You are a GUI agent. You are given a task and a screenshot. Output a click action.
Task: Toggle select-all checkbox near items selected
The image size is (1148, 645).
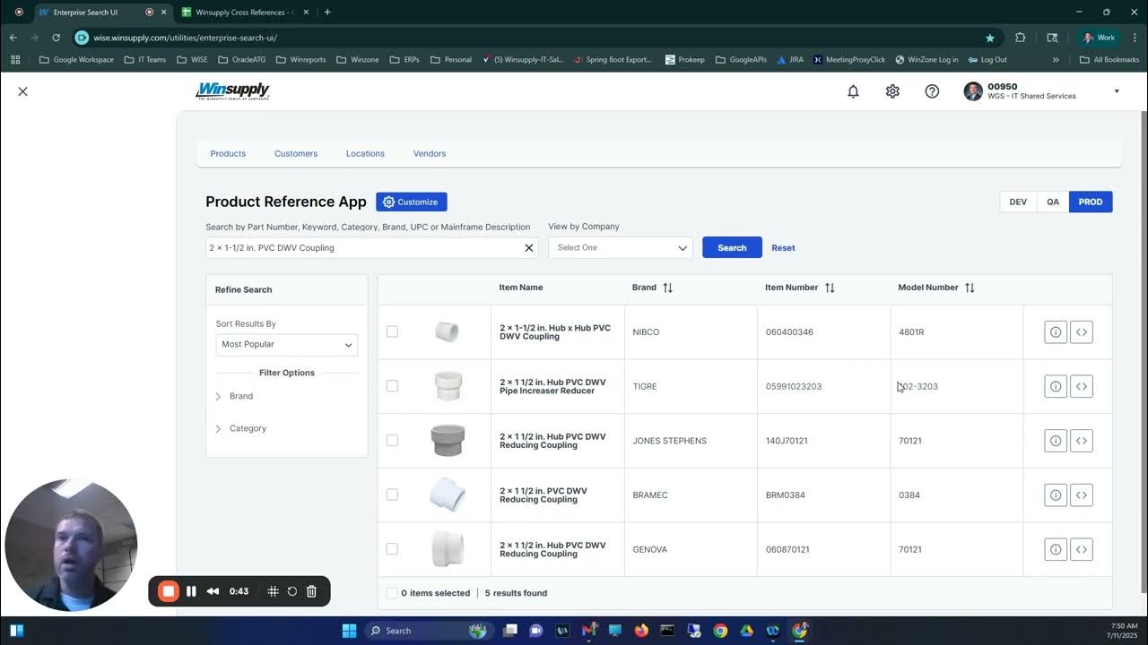[392, 593]
